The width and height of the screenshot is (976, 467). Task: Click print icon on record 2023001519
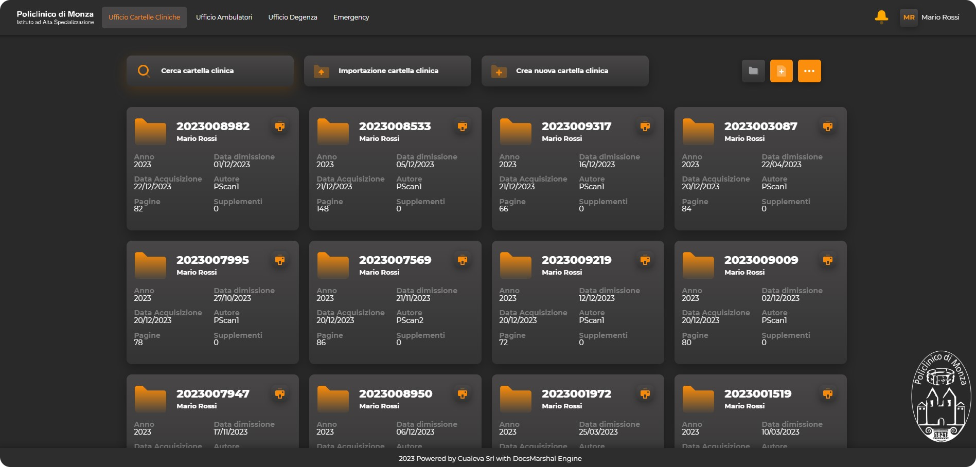[x=828, y=394]
